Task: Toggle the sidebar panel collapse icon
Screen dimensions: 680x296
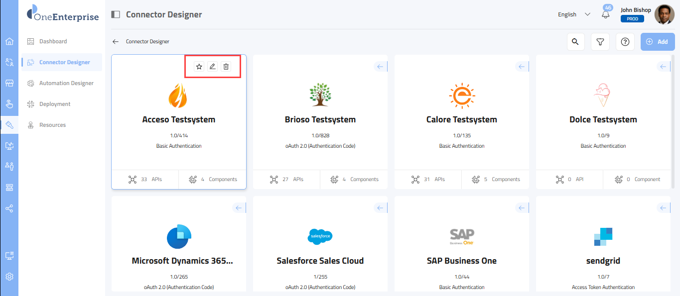Action: pos(116,14)
